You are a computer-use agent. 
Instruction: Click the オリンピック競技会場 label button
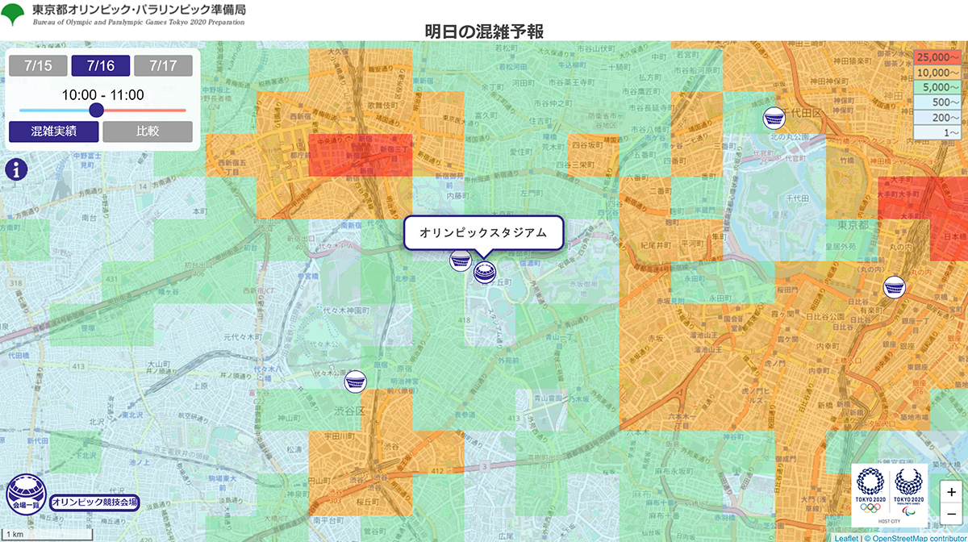[94, 502]
